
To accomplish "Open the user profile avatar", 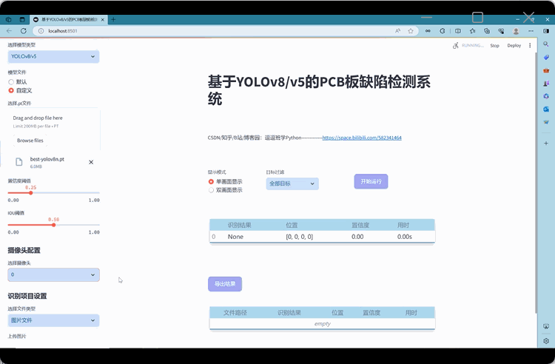I will coord(516,31).
